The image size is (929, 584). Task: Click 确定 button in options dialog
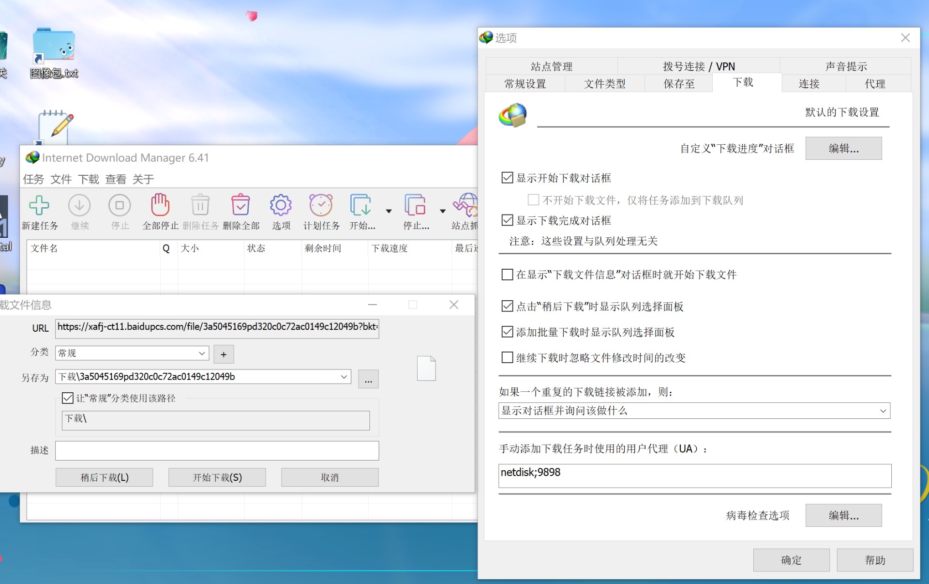pos(791,560)
